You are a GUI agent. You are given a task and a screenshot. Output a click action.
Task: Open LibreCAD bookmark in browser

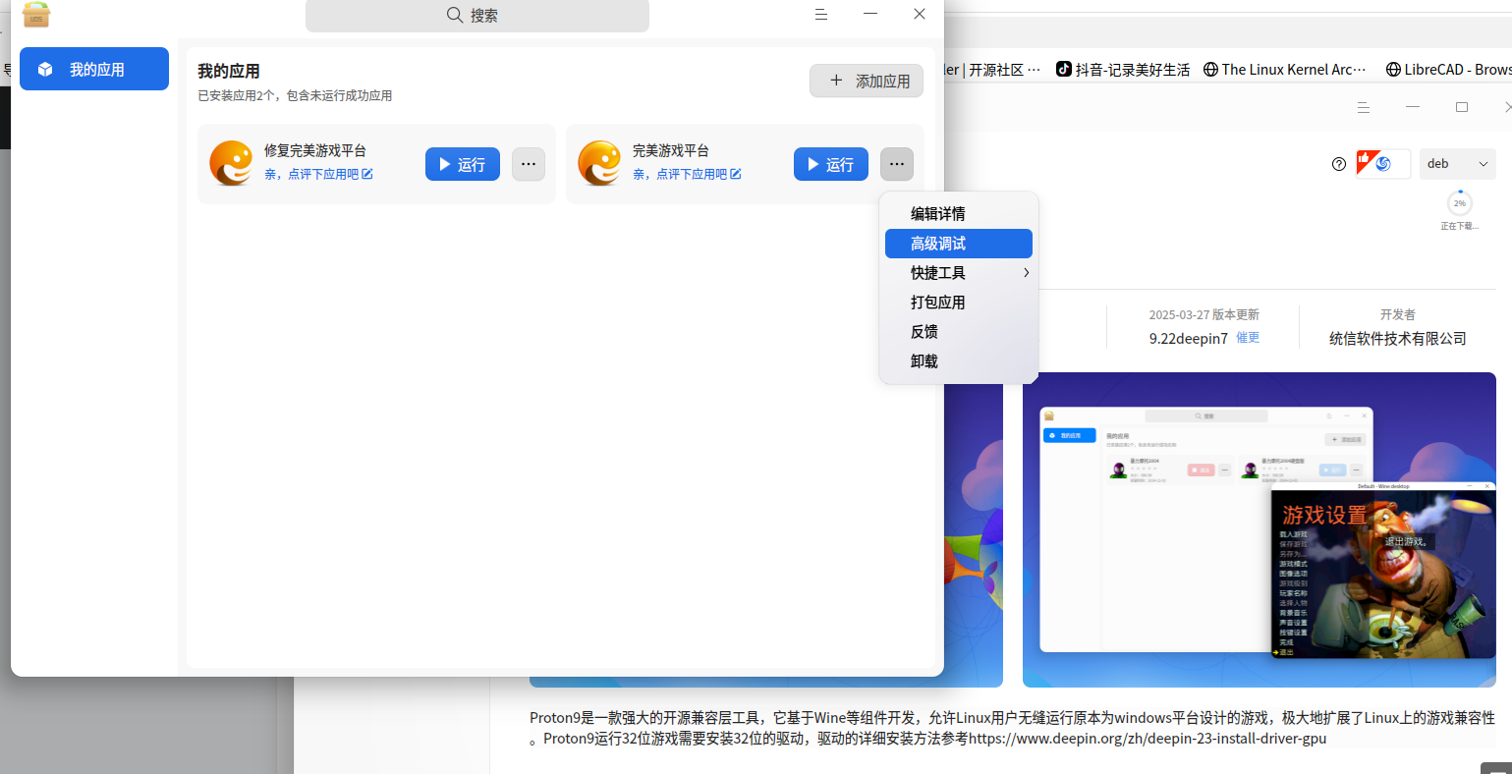[1448, 69]
